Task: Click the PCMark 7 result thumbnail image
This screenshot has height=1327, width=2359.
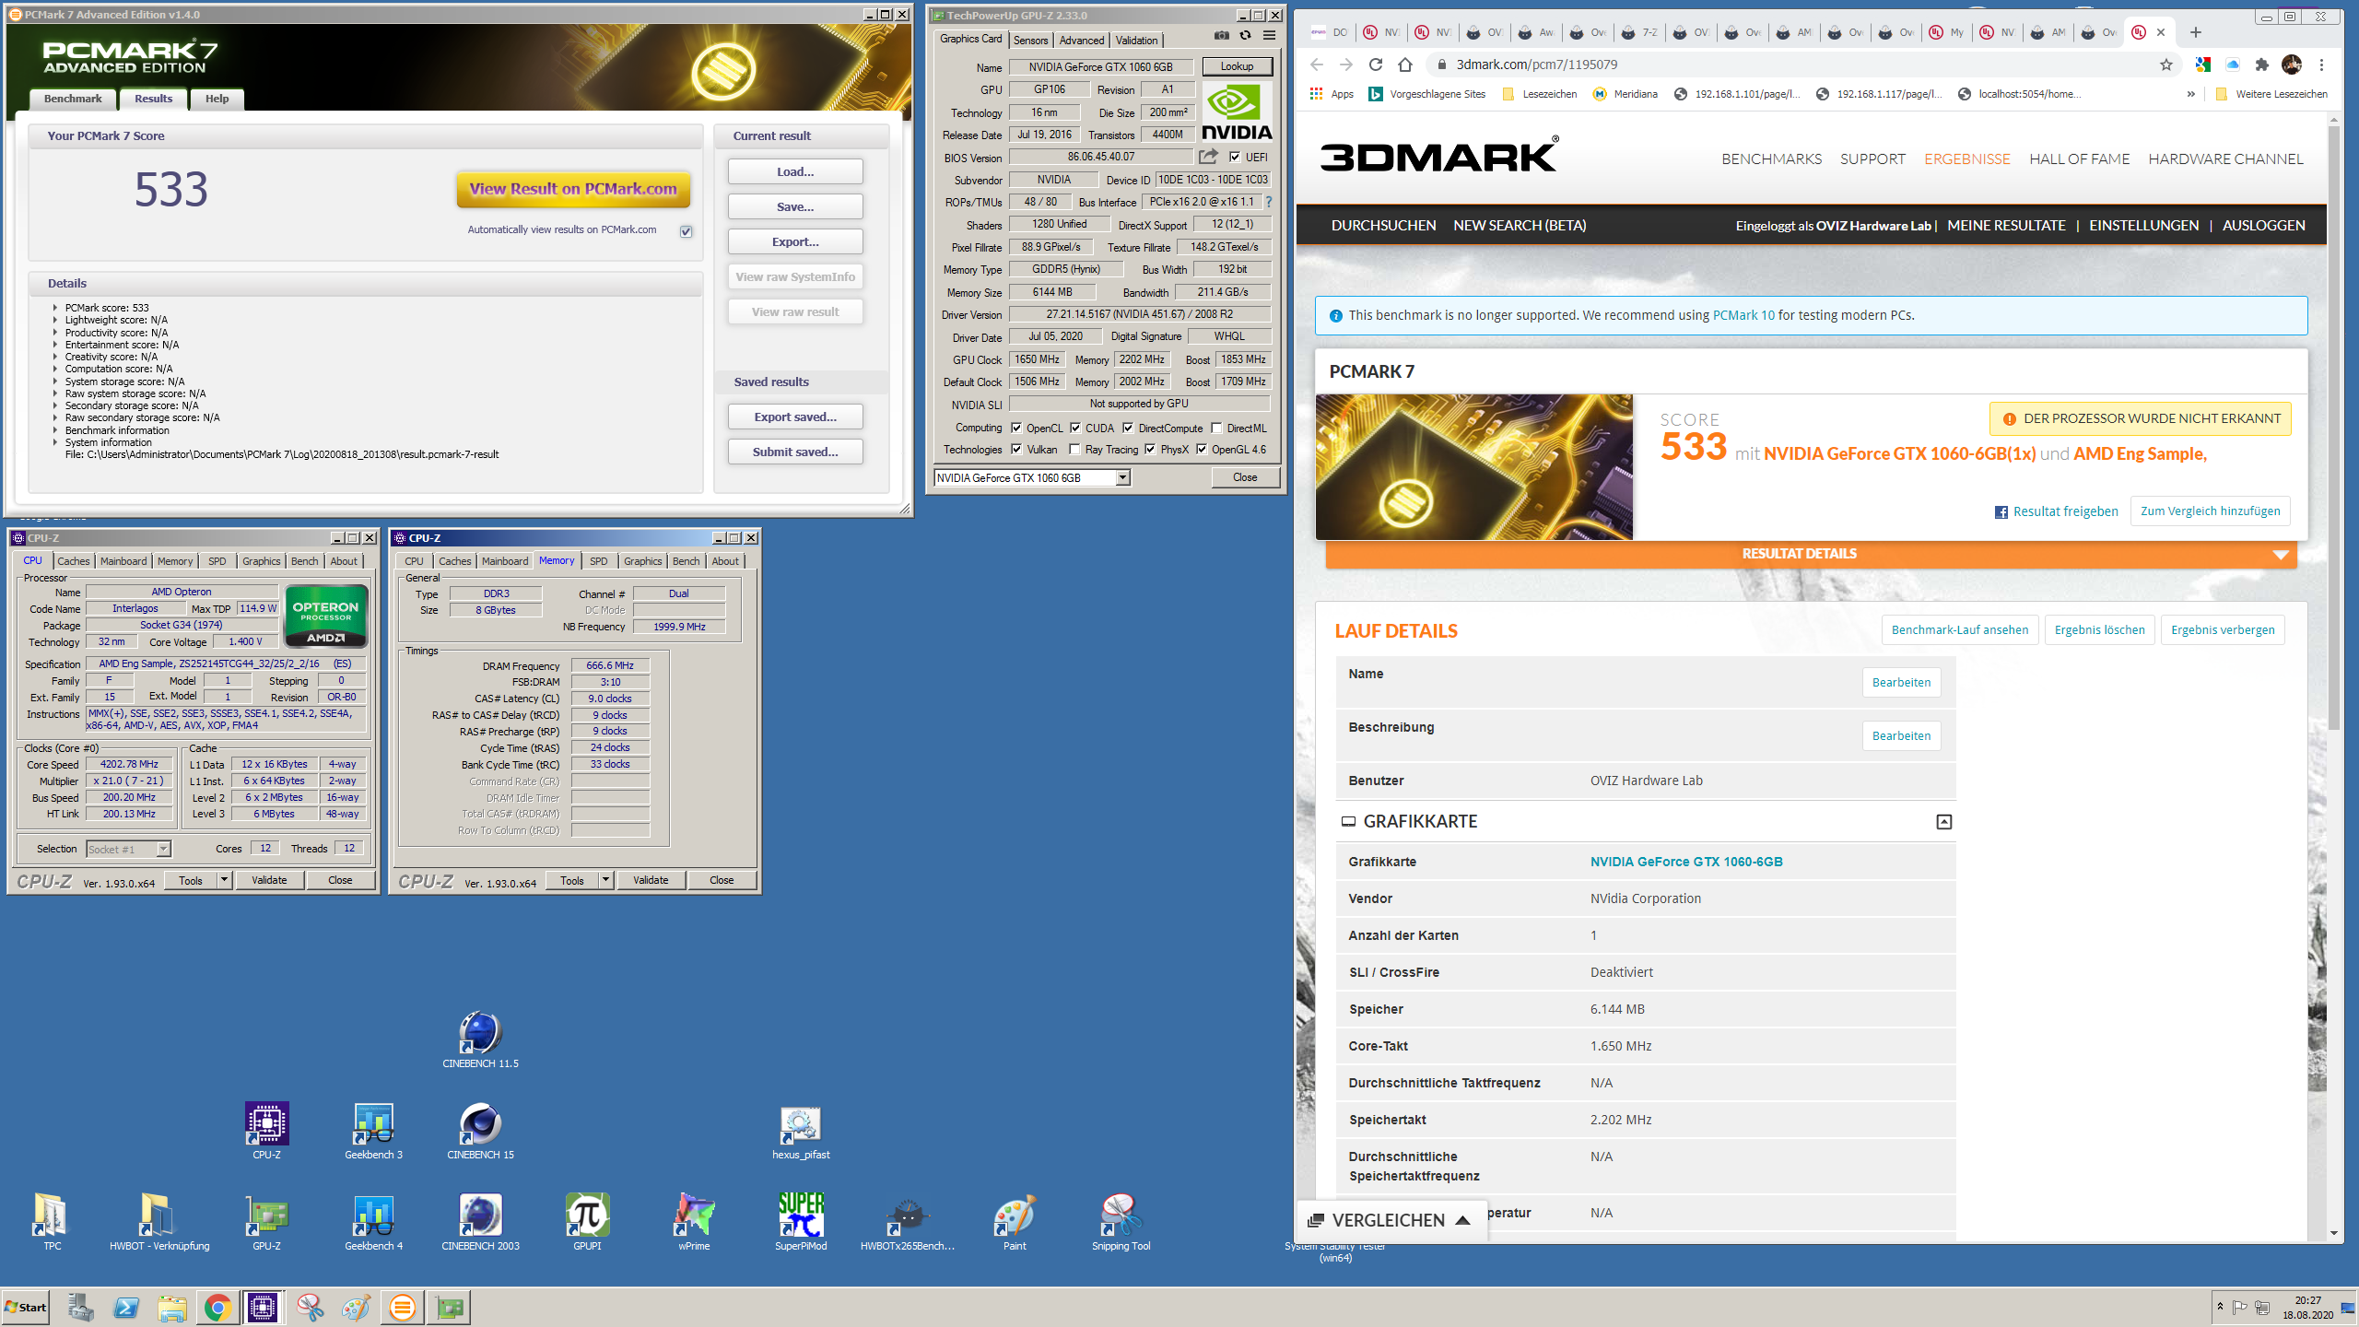Action: pyautogui.click(x=1473, y=467)
